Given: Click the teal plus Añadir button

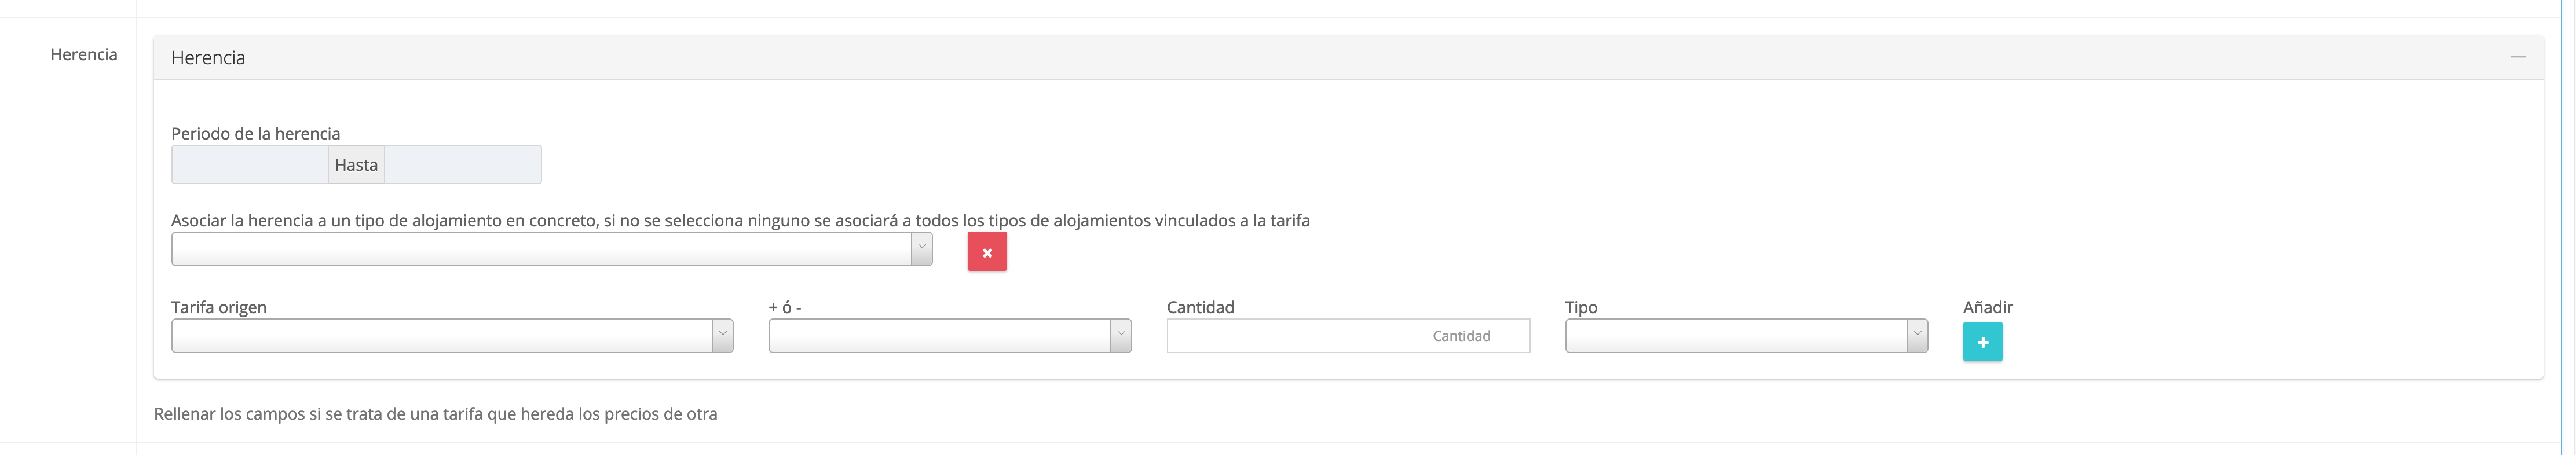Looking at the screenshot, I should pyautogui.click(x=1981, y=342).
